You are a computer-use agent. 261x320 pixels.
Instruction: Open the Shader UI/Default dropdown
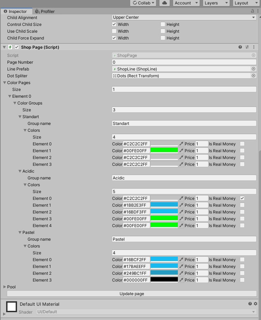point(146,311)
